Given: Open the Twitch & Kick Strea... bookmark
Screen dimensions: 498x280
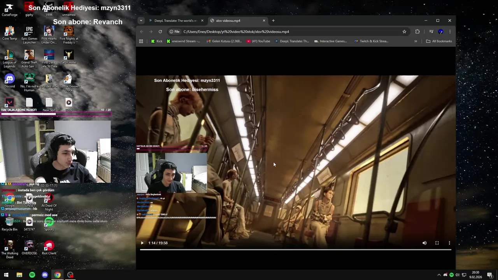Looking at the screenshot, I should [371, 41].
